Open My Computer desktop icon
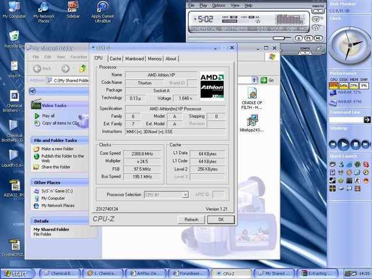Screen dimensions: 372x279 (x=14, y=10)
